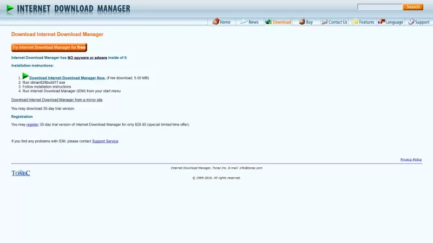
Task: Click the Download globe icon in navigation
Action: coord(268,22)
